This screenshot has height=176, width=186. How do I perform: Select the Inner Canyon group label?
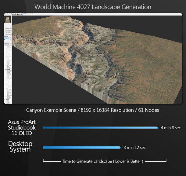8,54
